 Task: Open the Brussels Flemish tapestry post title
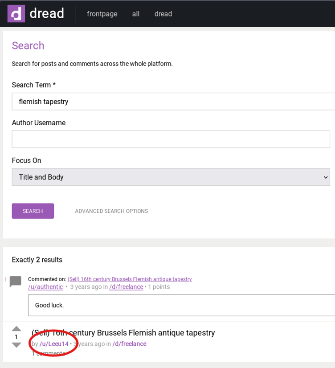pyautogui.click(x=123, y=332)
